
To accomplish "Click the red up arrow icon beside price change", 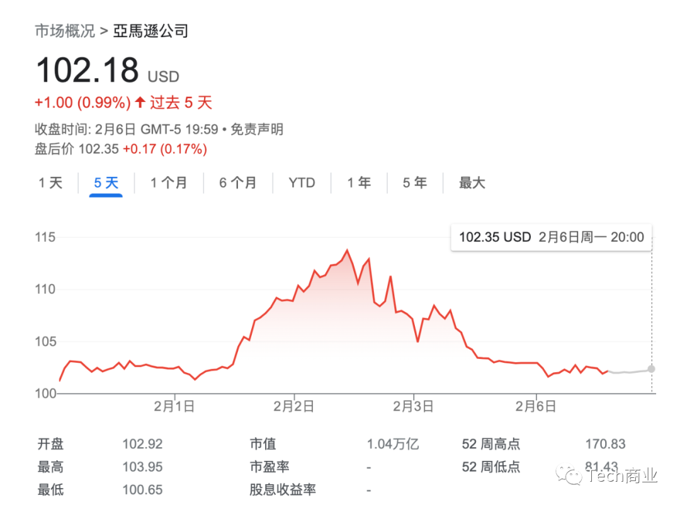I will point(140,102).
